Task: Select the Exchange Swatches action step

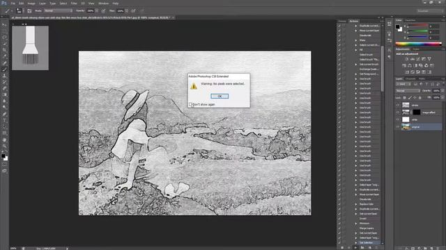Action: tap(369, 69)
